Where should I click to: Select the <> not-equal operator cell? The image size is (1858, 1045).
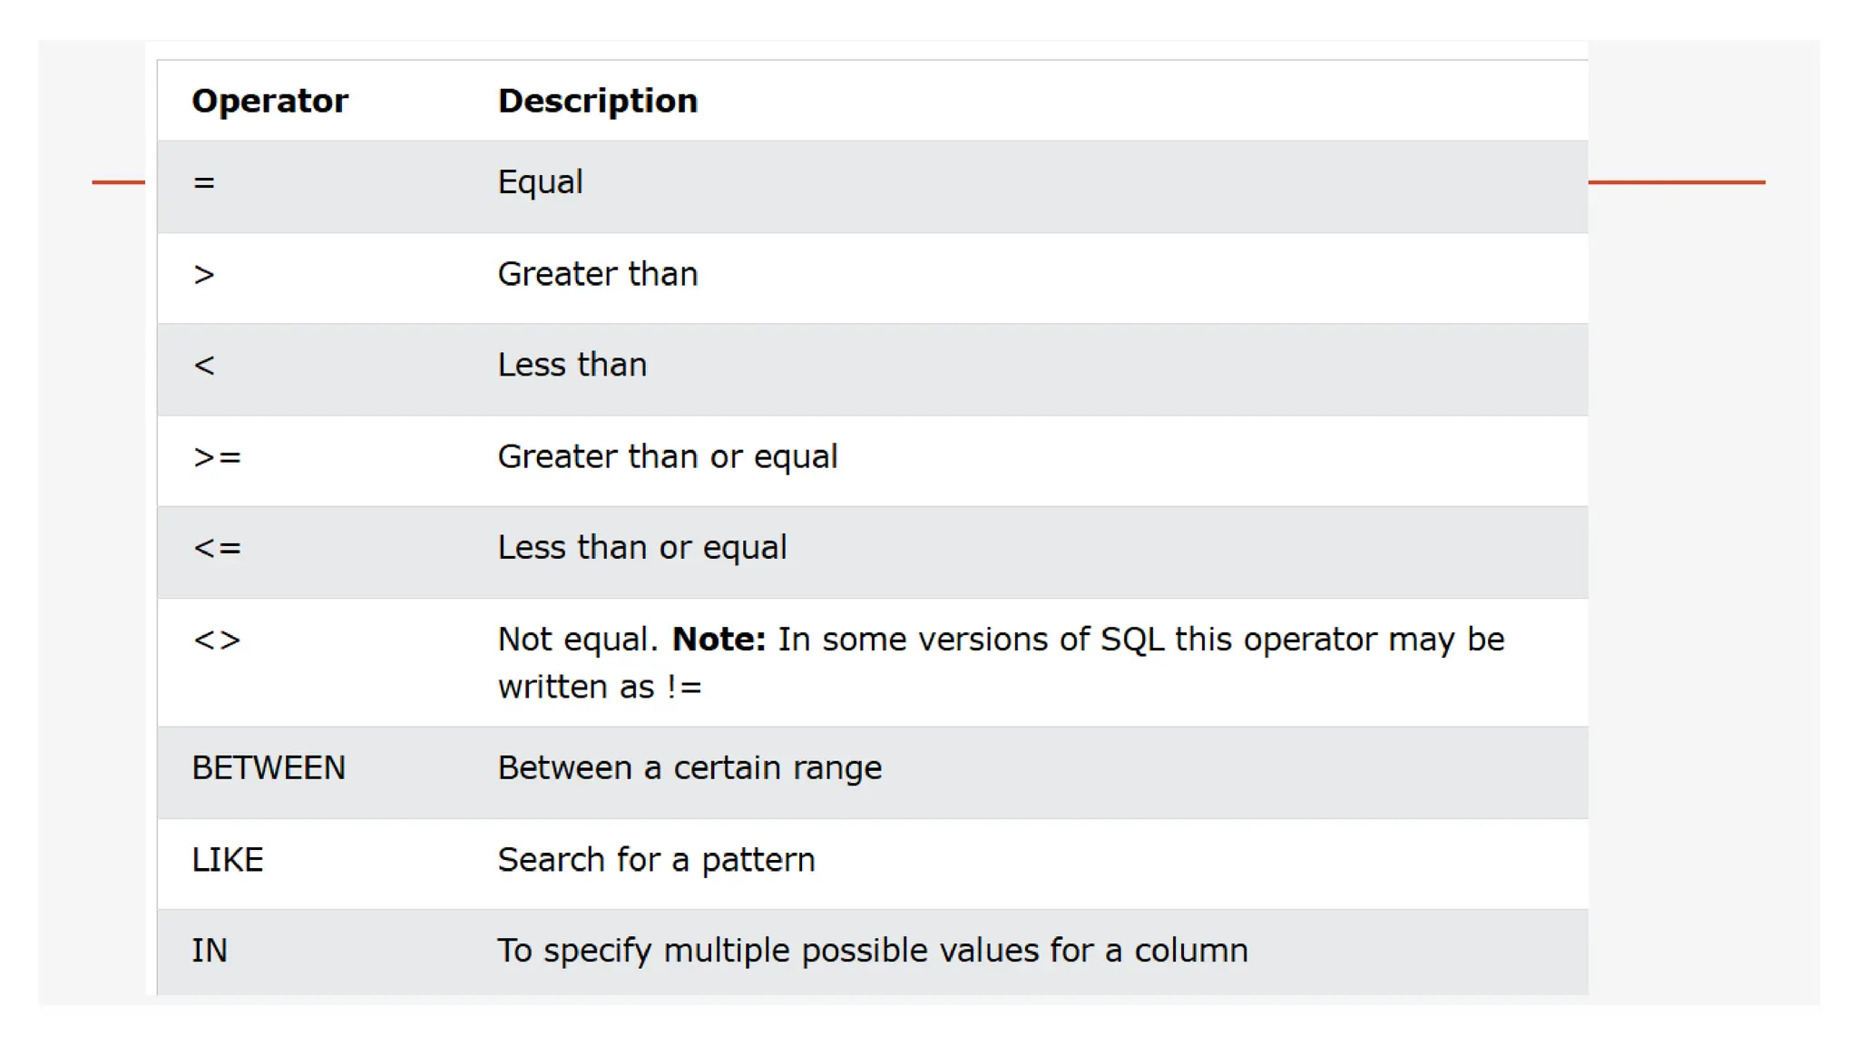[217, 640]
